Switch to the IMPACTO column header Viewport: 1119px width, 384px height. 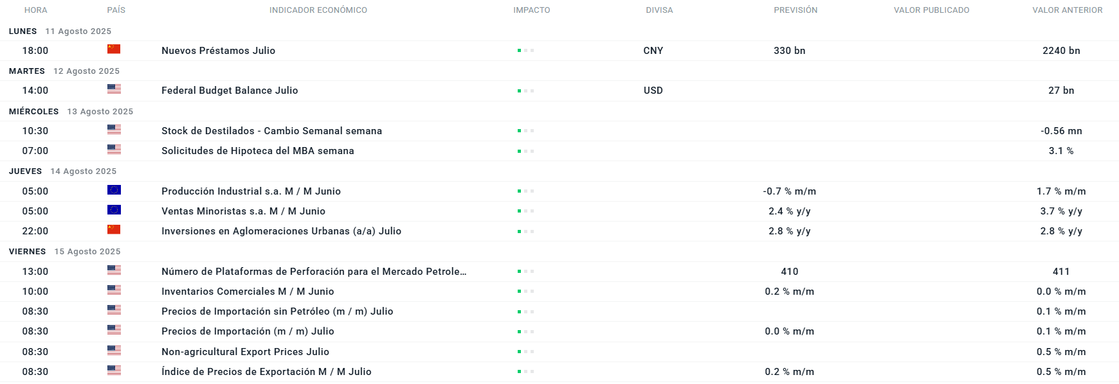click(x=531, y=10)
